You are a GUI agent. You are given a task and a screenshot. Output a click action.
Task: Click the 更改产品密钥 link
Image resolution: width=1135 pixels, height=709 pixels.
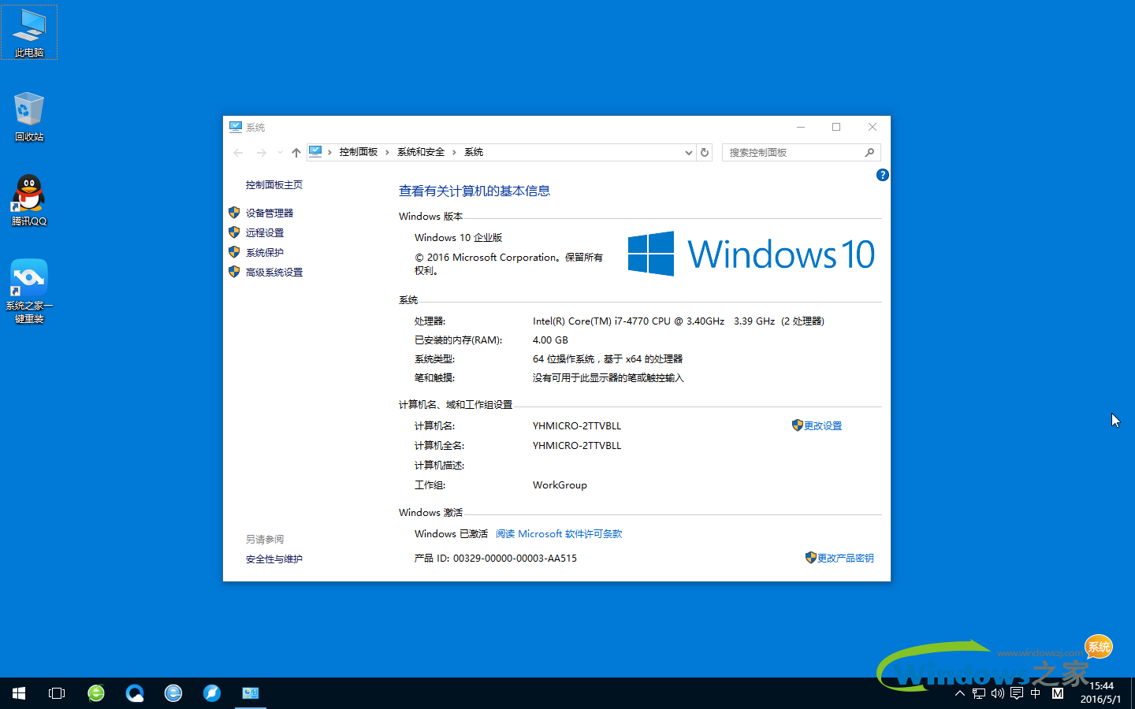click(x=845, y=558)
